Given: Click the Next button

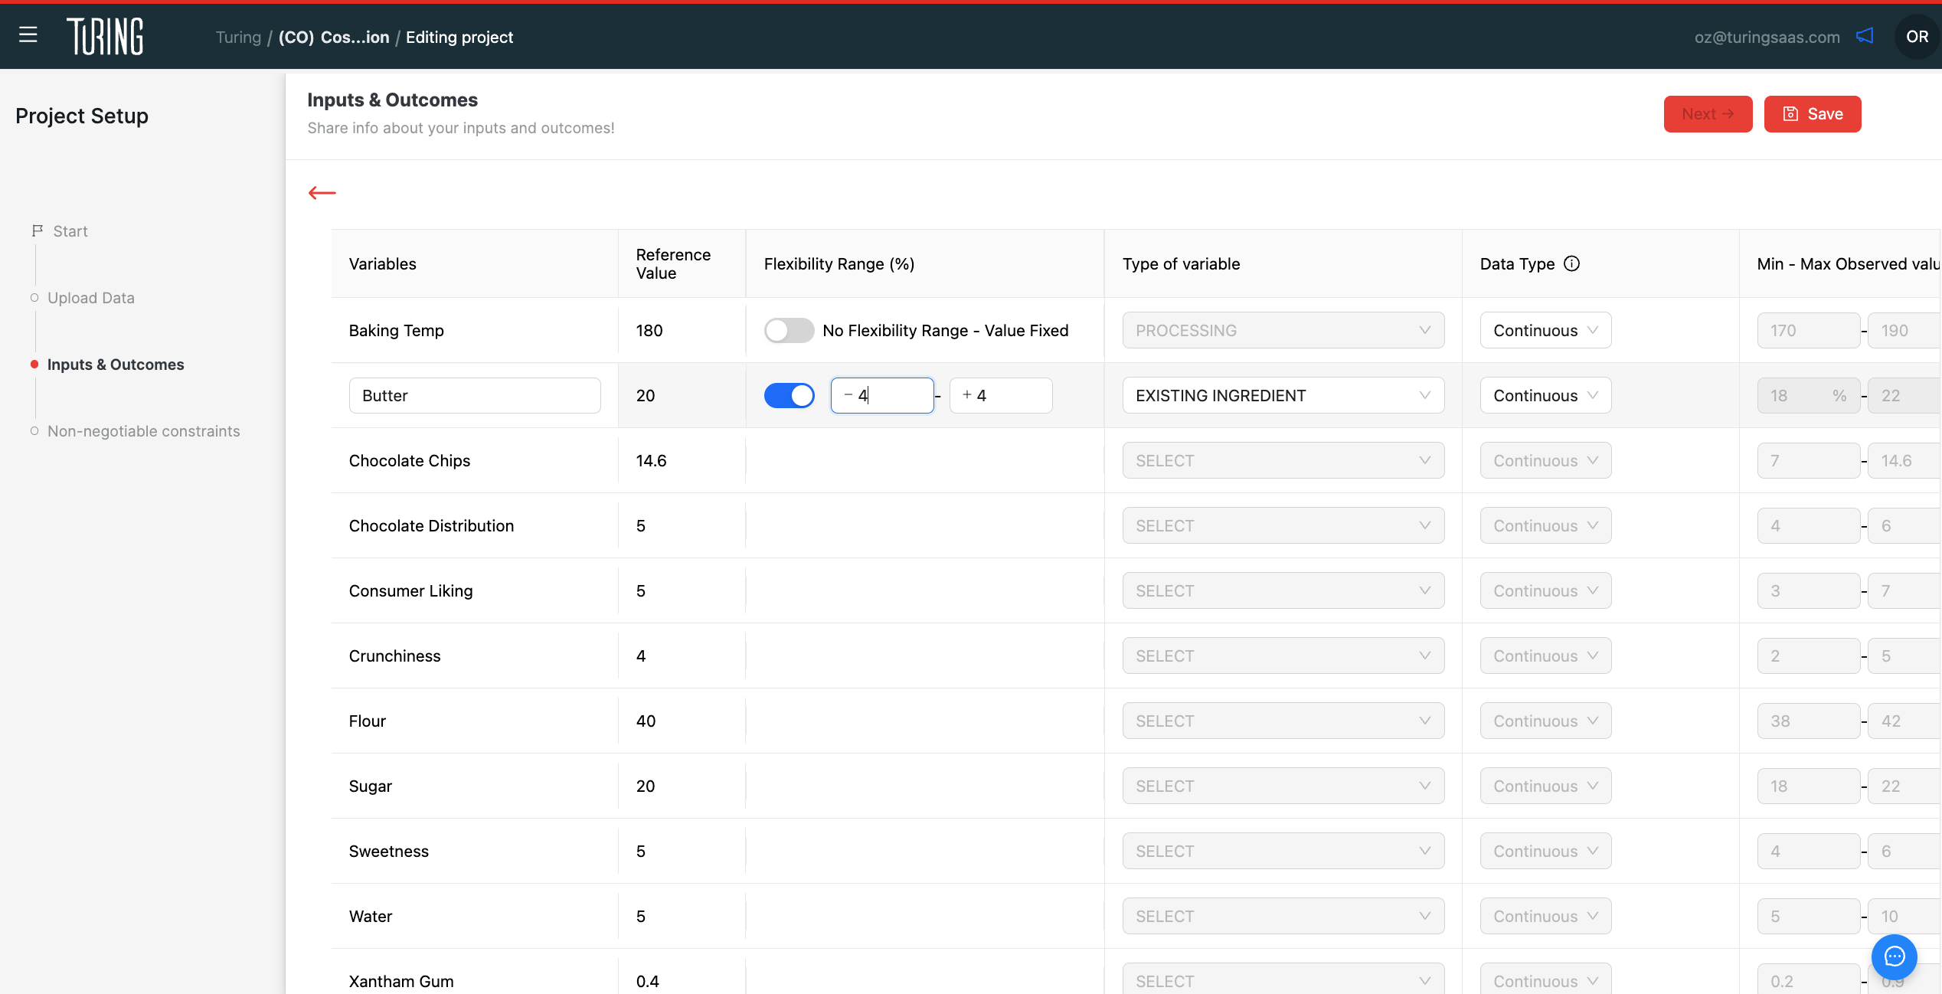Looking at the screenshot, I should pyautogui.click(x=1708, y=114).
